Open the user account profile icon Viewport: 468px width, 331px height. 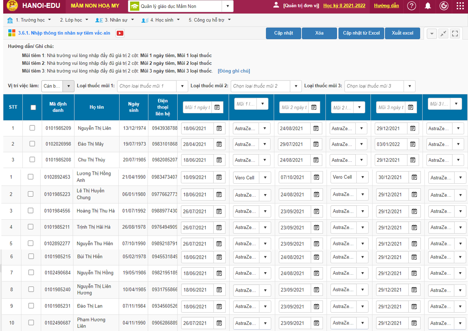pos(276,5)
